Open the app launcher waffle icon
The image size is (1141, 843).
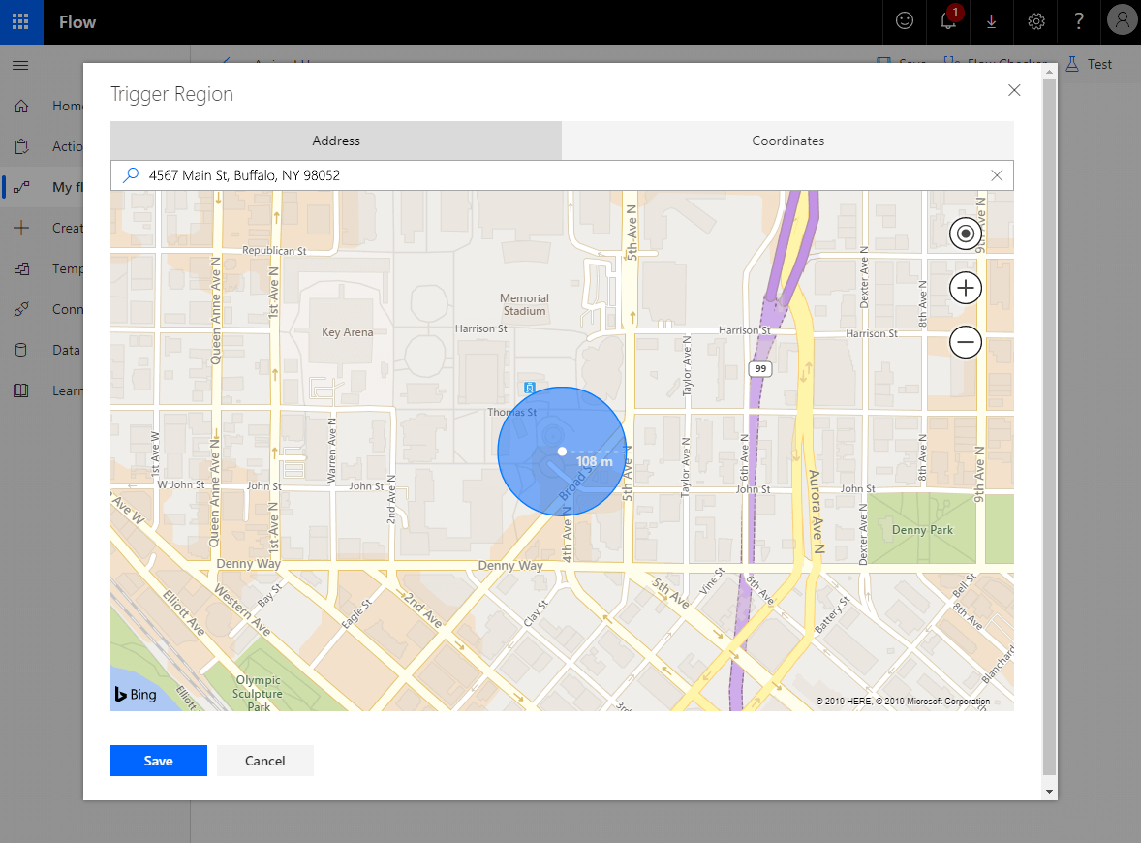click(x=21, y=21)
